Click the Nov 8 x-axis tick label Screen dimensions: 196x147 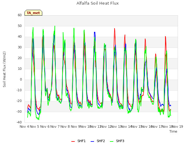65,126
